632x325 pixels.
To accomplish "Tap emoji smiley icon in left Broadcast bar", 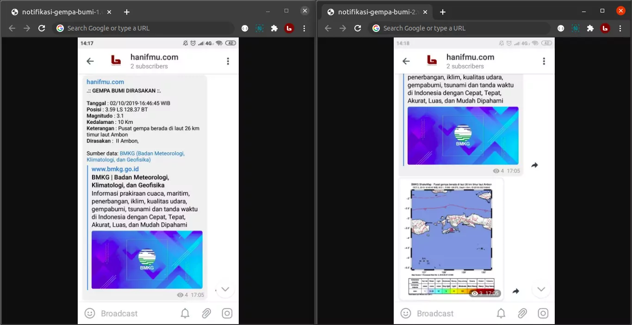I will pos(90,313).
